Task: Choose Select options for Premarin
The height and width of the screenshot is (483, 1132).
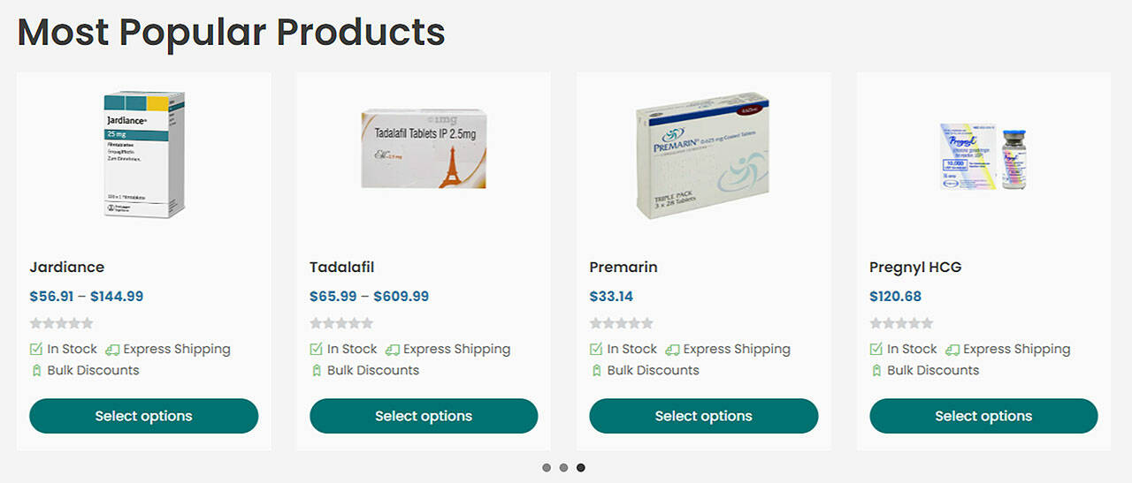Action: [704, 416]
